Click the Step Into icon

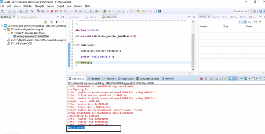tap(61, 11)
